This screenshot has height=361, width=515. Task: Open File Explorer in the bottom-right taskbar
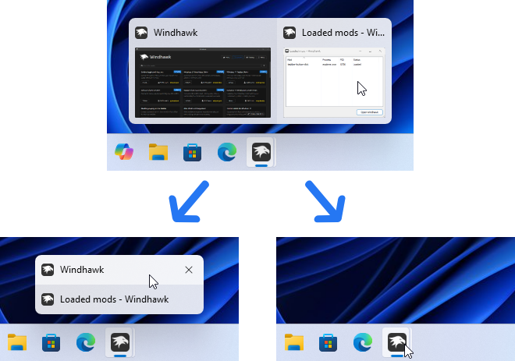[294, 342]
